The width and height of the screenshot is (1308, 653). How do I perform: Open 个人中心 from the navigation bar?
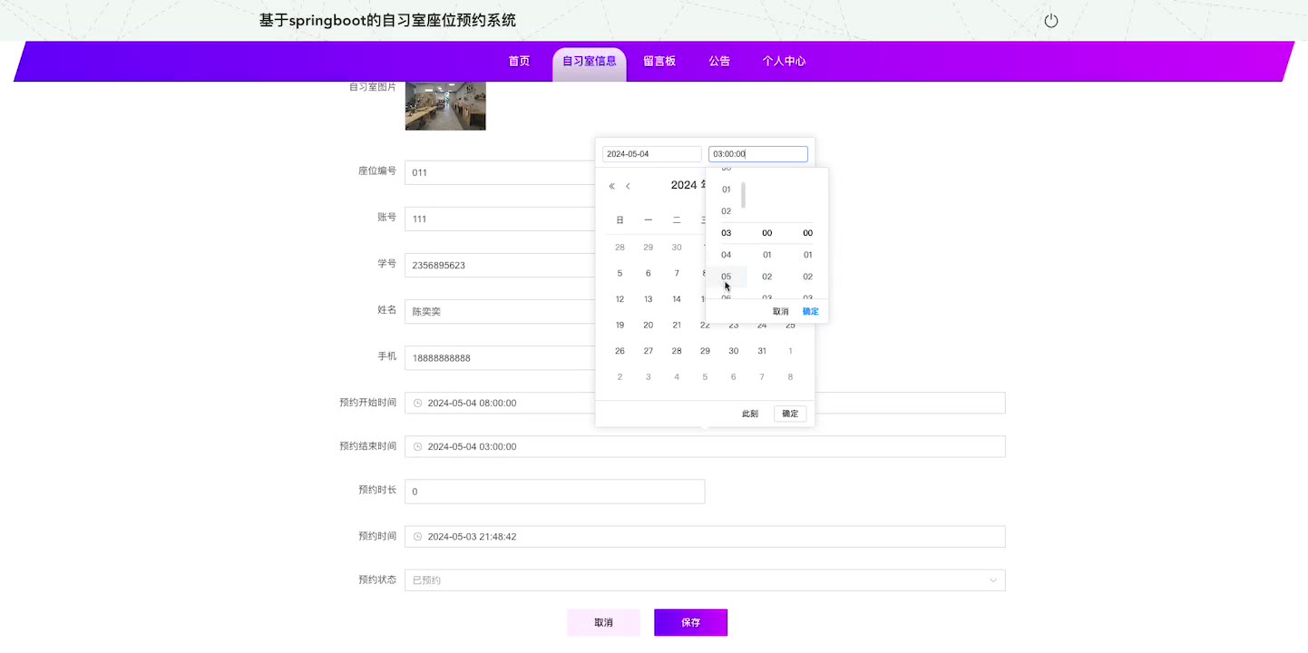click(x=784, y=62)
